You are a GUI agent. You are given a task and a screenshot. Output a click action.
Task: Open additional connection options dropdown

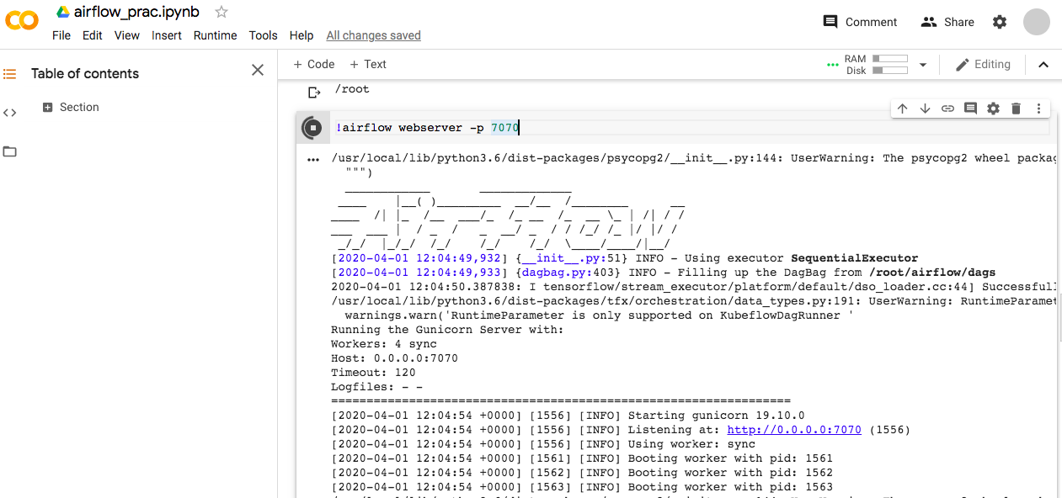click(x=923, y=64)
